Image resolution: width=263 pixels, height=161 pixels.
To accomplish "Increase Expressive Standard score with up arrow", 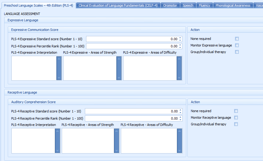I will (180, 38).
